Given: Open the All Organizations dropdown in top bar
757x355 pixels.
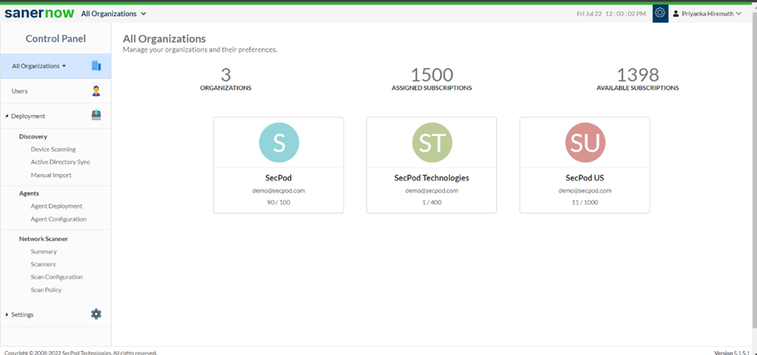Looking at the screenshot, I should pyautogui.click(x=113, y=14).
